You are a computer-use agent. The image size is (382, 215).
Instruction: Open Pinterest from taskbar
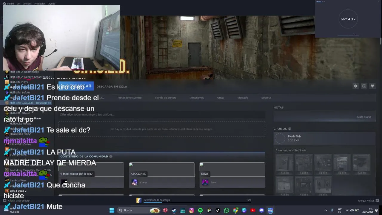tap(165, 210)
